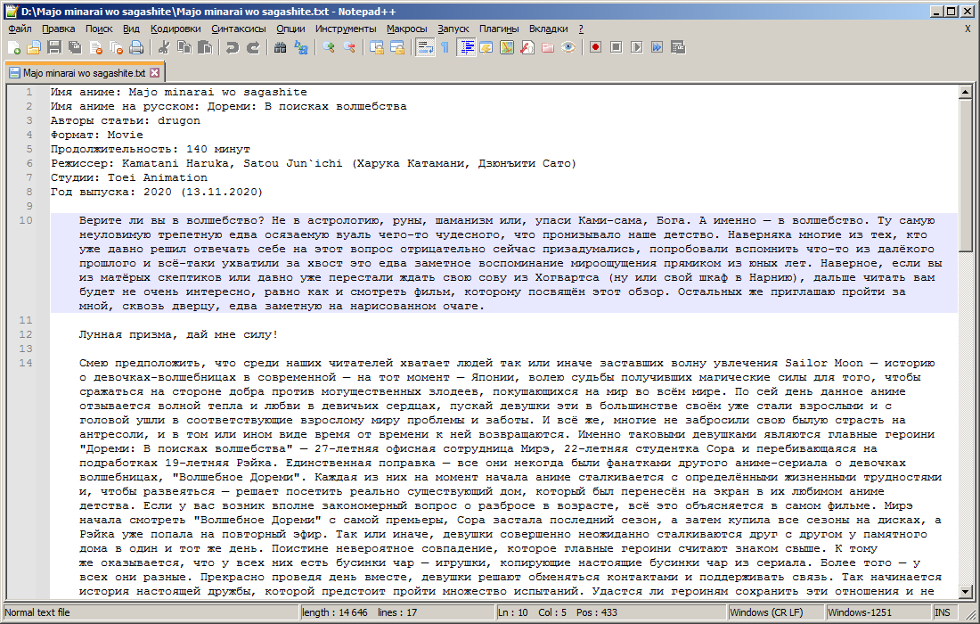Open a file using the Open folder icon
This screenshot has width=980, height=624.
tap(33, 47)
